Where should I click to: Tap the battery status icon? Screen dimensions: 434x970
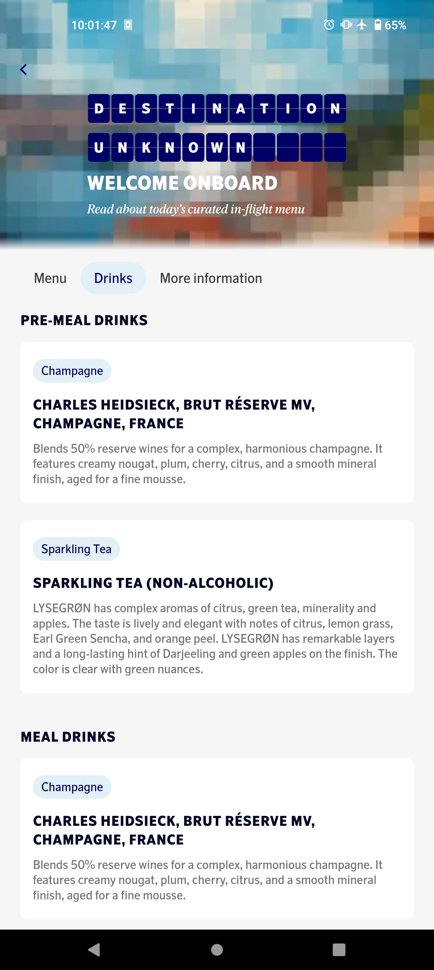378,25
